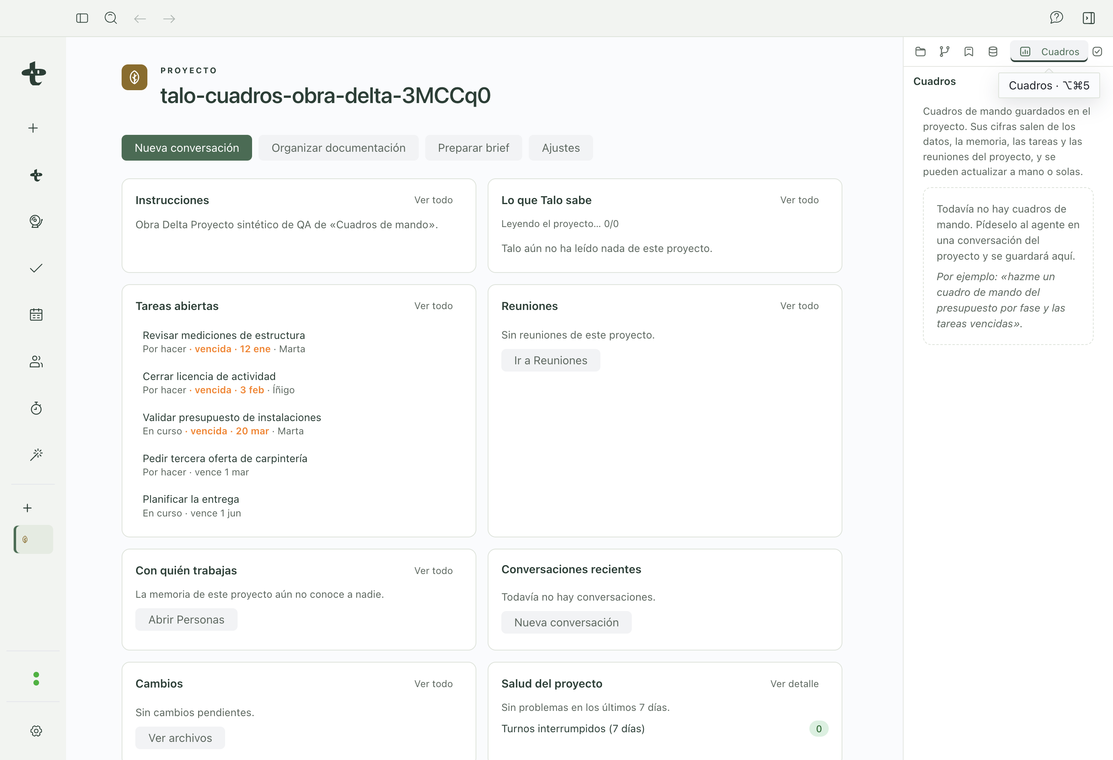
Task: Go back with the left arrow
Action: coord(140,19)
